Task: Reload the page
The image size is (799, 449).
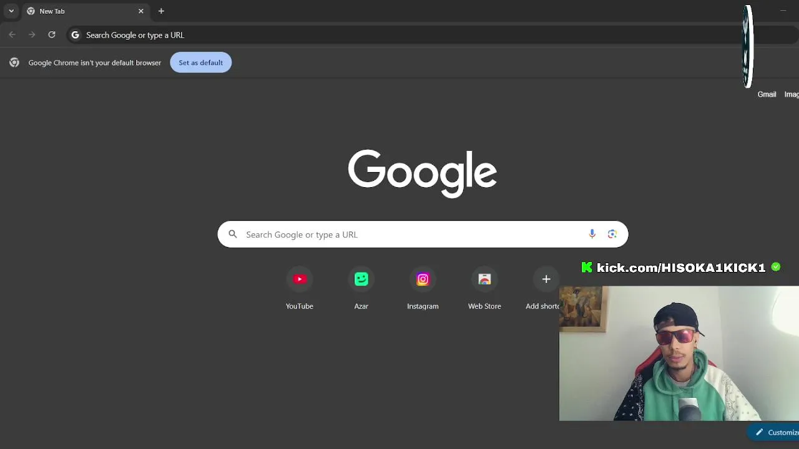Action: tap(52, 35)
